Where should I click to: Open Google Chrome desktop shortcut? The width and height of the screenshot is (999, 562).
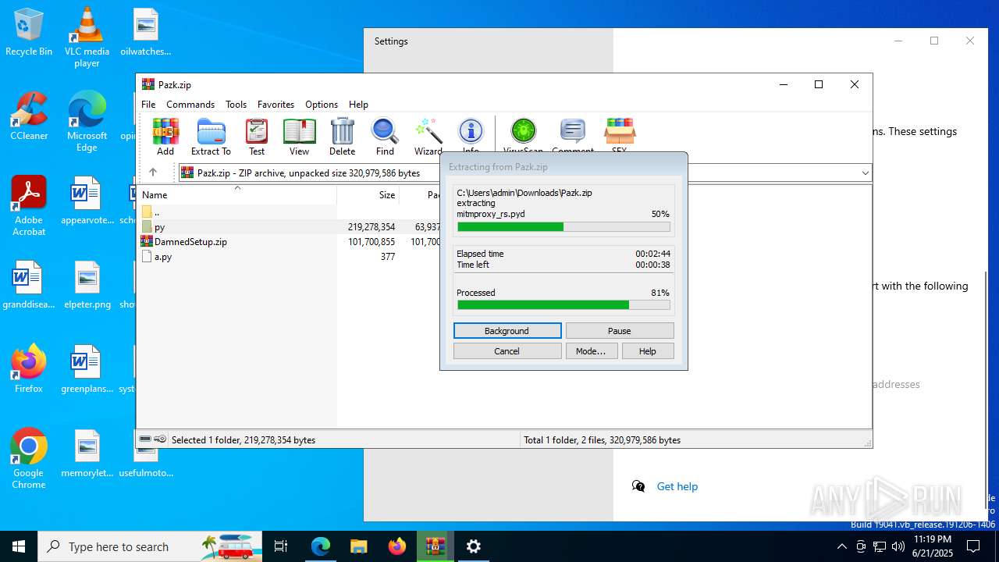[29, 458]
